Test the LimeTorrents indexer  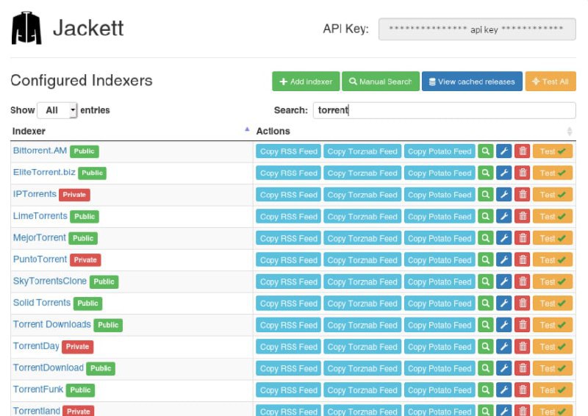(x=553, y=216)
